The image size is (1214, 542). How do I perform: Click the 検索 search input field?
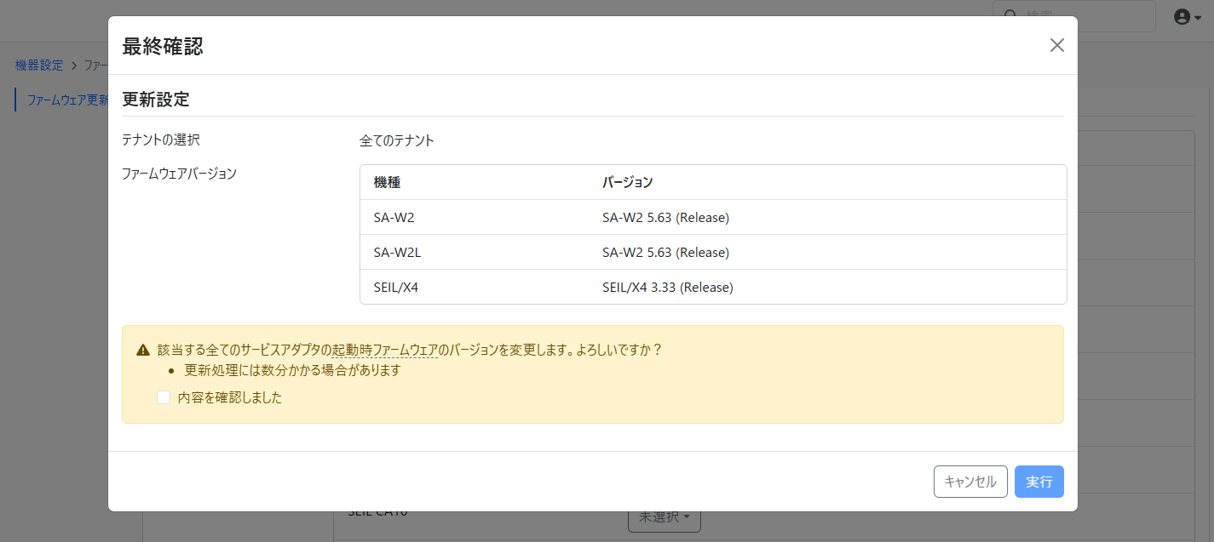pos(1082,16)
